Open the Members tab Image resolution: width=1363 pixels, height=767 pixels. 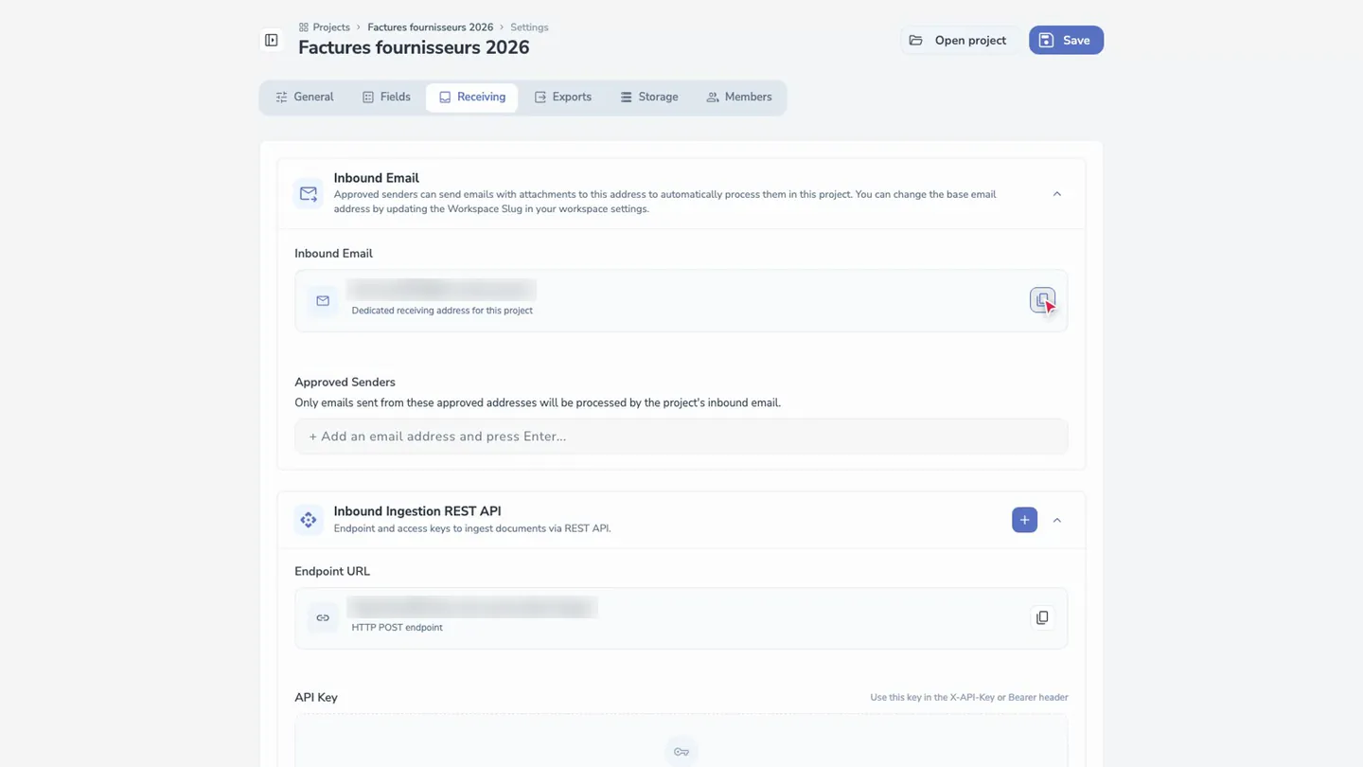pyautogui.click(x=739, y=98)
